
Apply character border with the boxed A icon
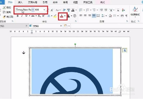pos(73,10)
